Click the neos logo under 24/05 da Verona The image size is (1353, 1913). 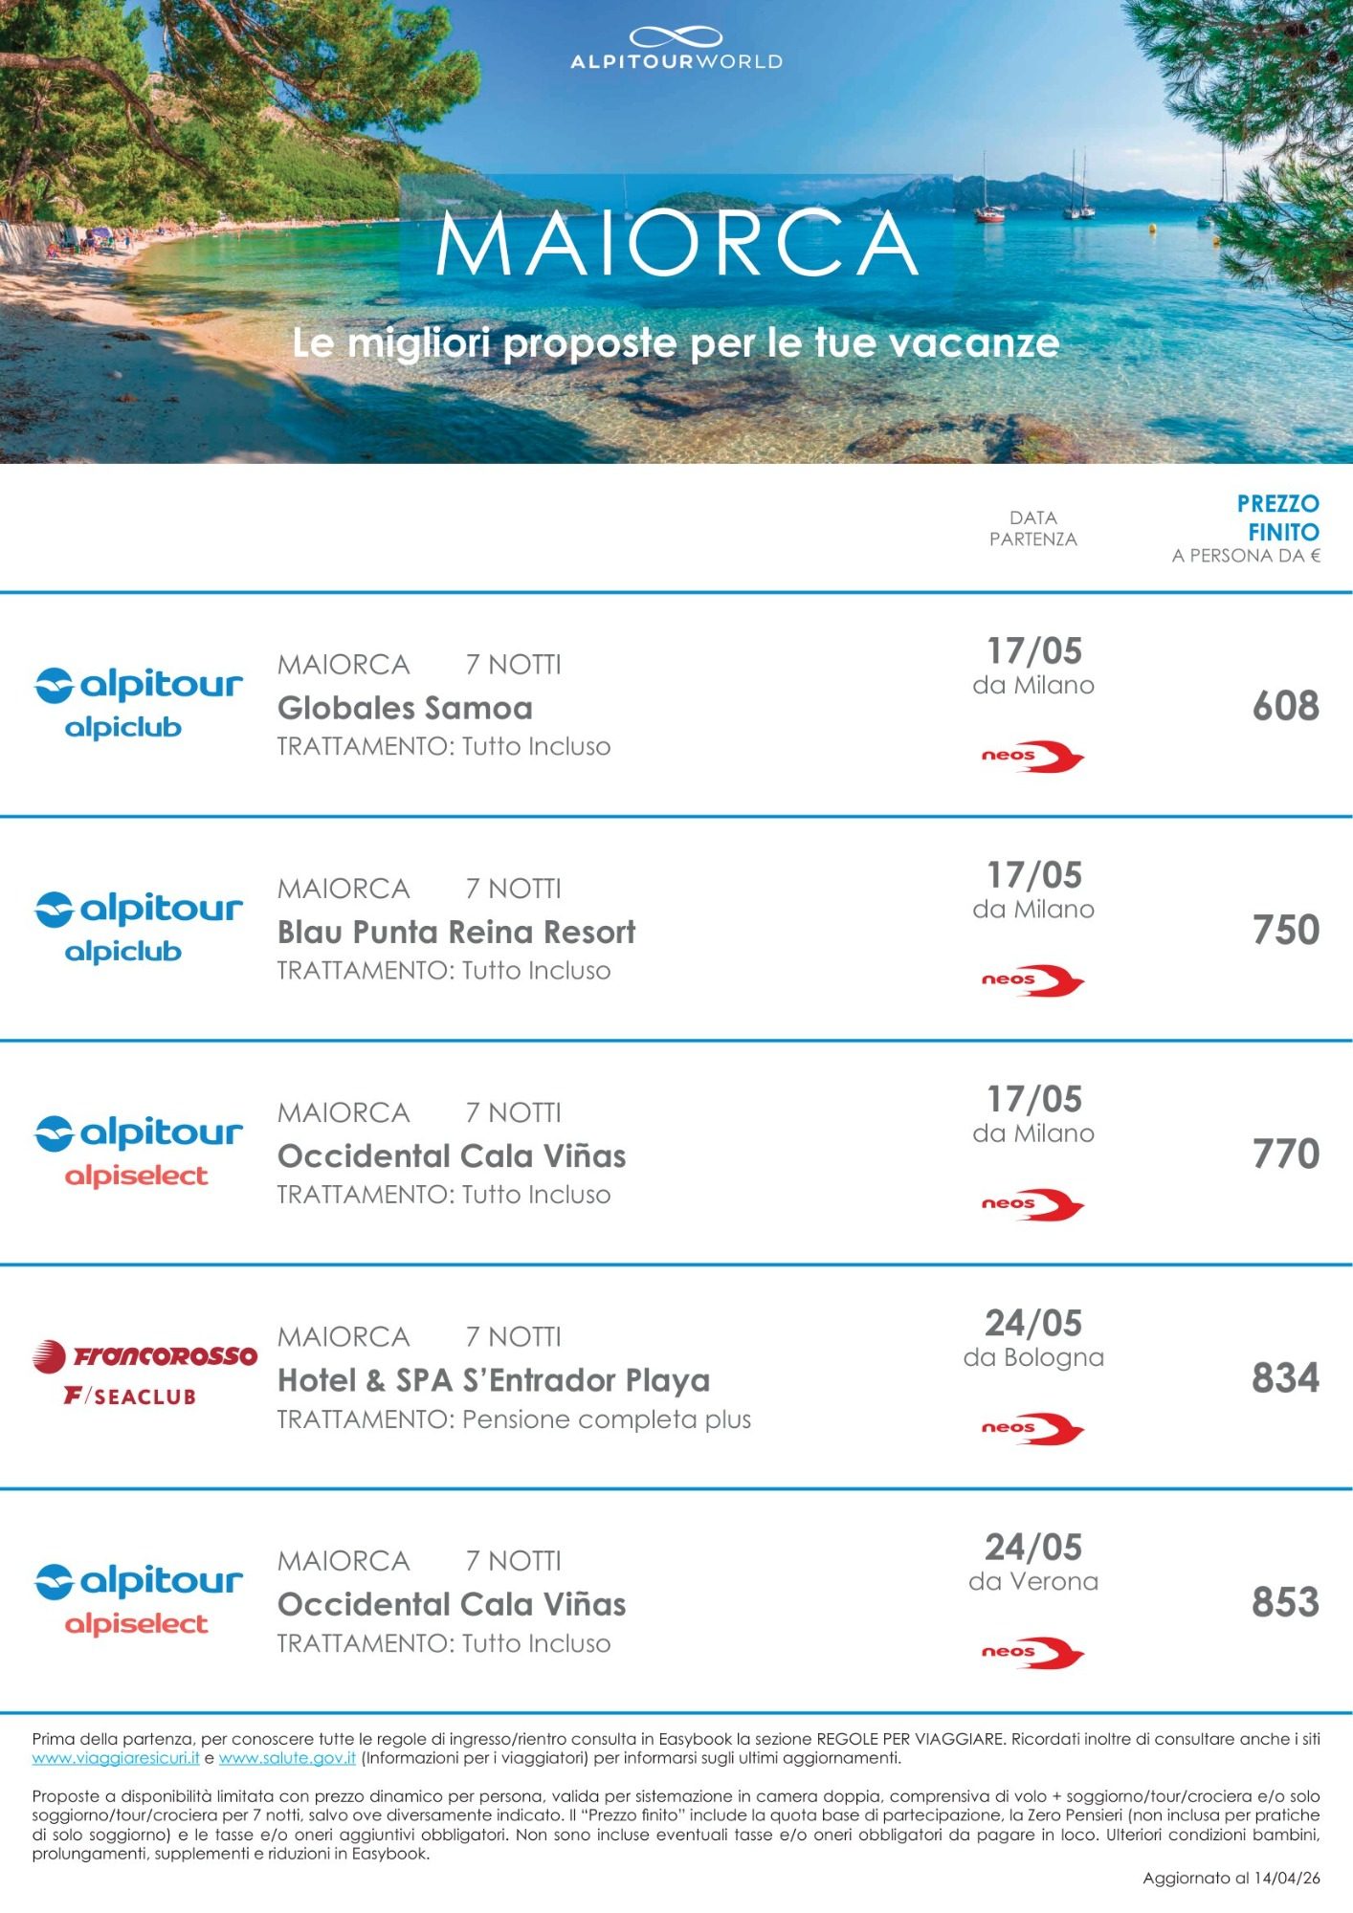pyautogui.click(x=1032, y=1652)
